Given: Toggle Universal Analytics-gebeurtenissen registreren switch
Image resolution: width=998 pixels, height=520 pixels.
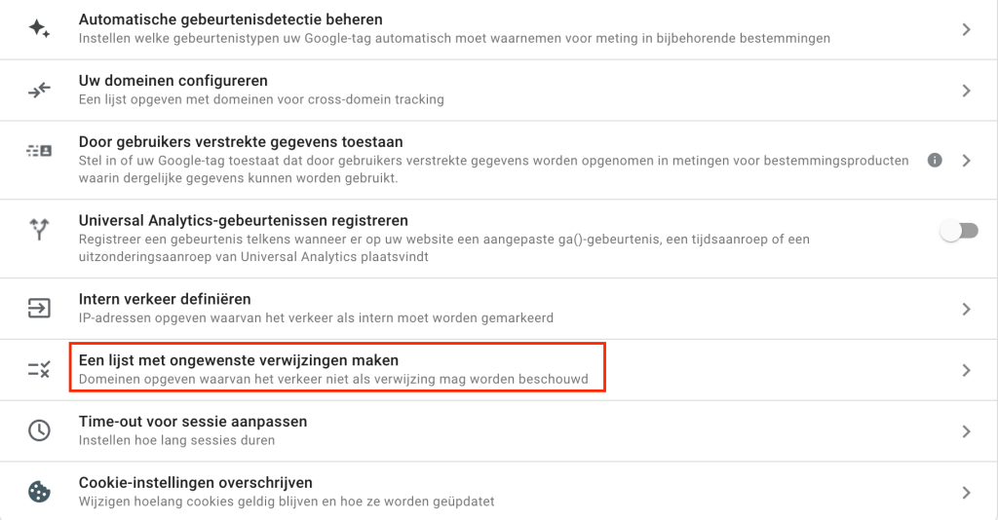Looking at the screenshot, I should point(959,231).
